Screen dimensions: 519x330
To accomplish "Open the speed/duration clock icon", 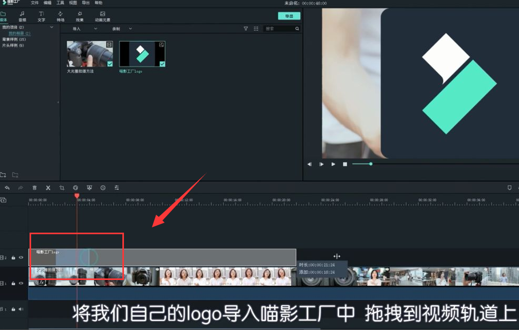I will pos(103,187).
